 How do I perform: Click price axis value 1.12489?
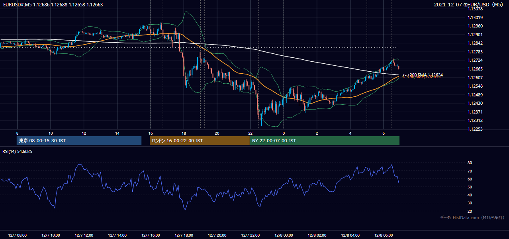click(475, 95)
